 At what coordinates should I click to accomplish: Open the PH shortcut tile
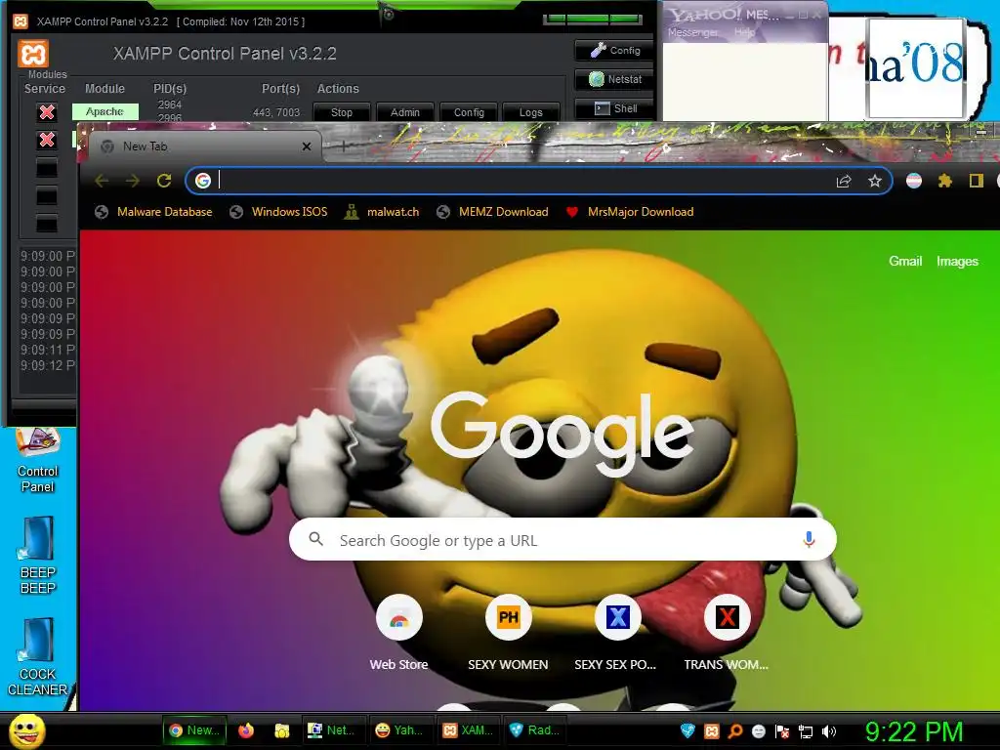508,617
